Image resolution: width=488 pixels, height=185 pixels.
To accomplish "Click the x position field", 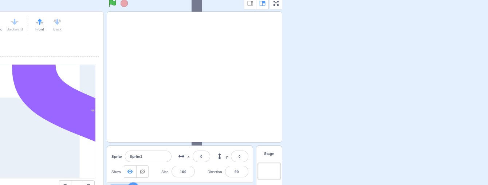I will pyautogui.click(x=201, y=156).
